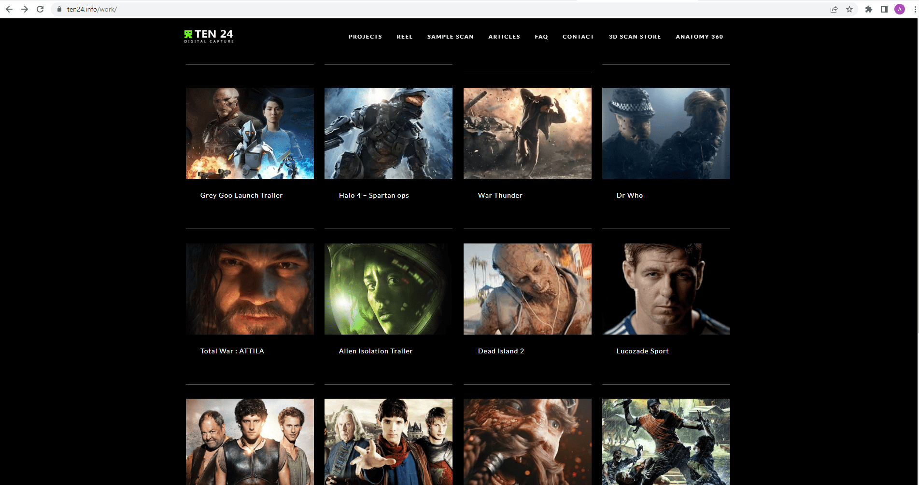Toggle the browser side panel icon
This screenshot has width=919, height=485.
pyautogui.click(x=884, y=9)
